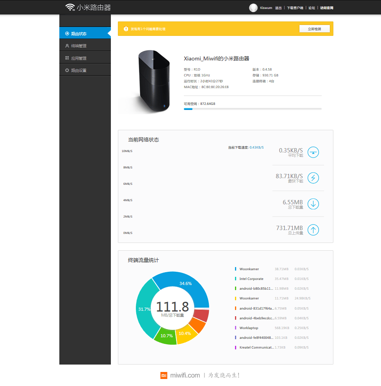The height and width of the screenshot is (386, 381).
Task: Click the orange donut chart segment
Action: click(198, 325)
